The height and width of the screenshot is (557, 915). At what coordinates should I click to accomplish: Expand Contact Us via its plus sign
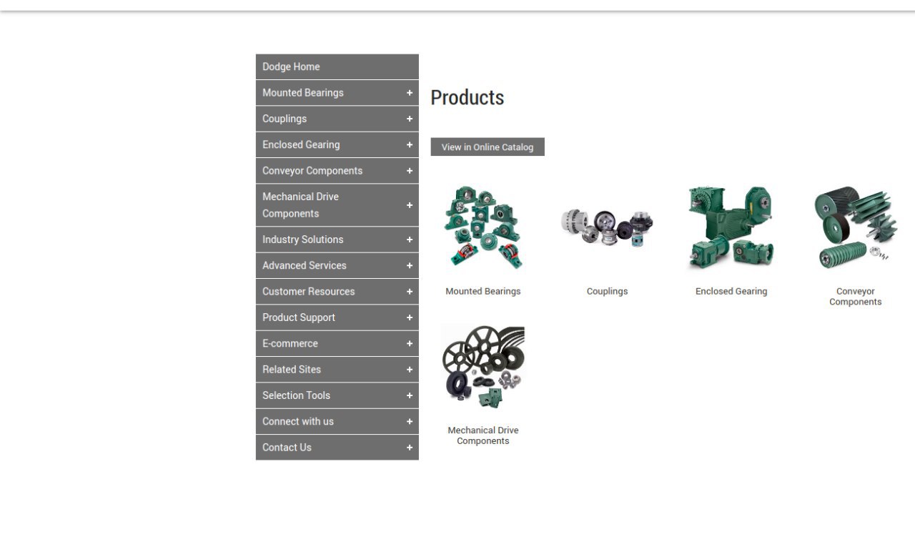point(410,448)
